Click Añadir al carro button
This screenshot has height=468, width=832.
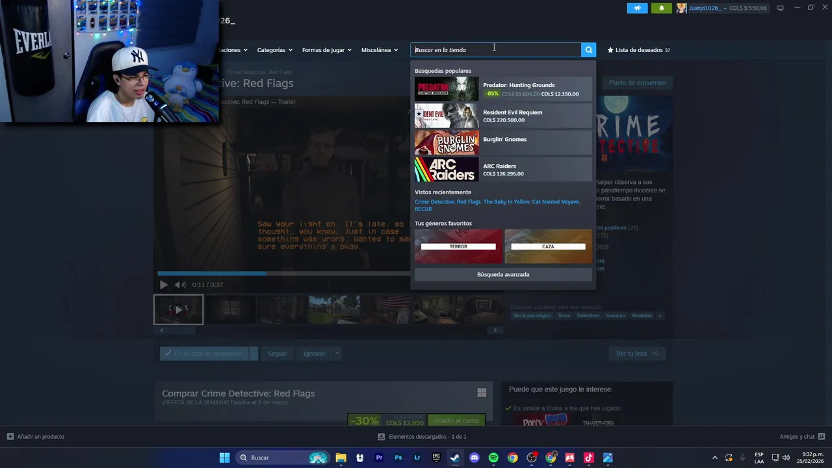pos(456,421)
